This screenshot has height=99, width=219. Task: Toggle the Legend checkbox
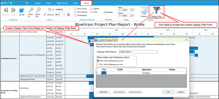click(x=91, y=9)
